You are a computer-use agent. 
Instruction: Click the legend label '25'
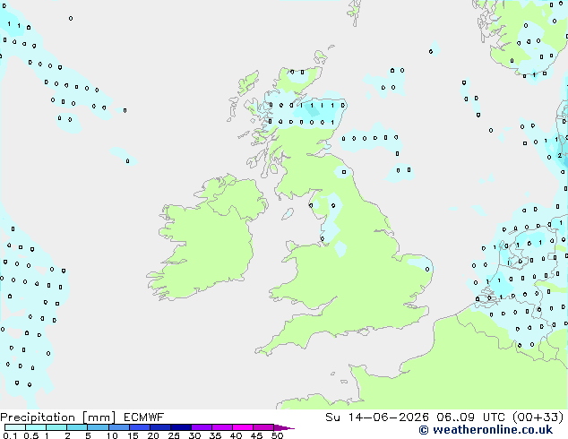coord(174,435)
